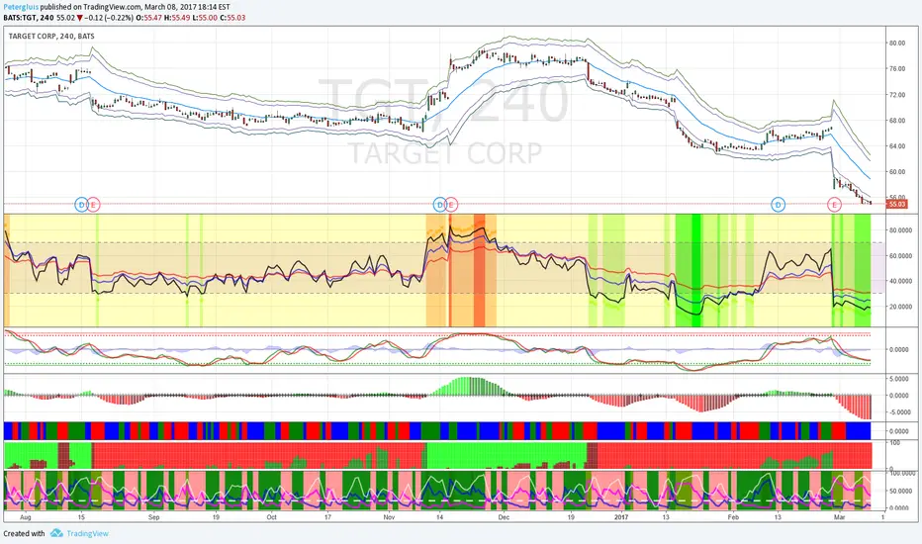
Task: Click the Nov date axis label
Action: [x=389, y=517]
